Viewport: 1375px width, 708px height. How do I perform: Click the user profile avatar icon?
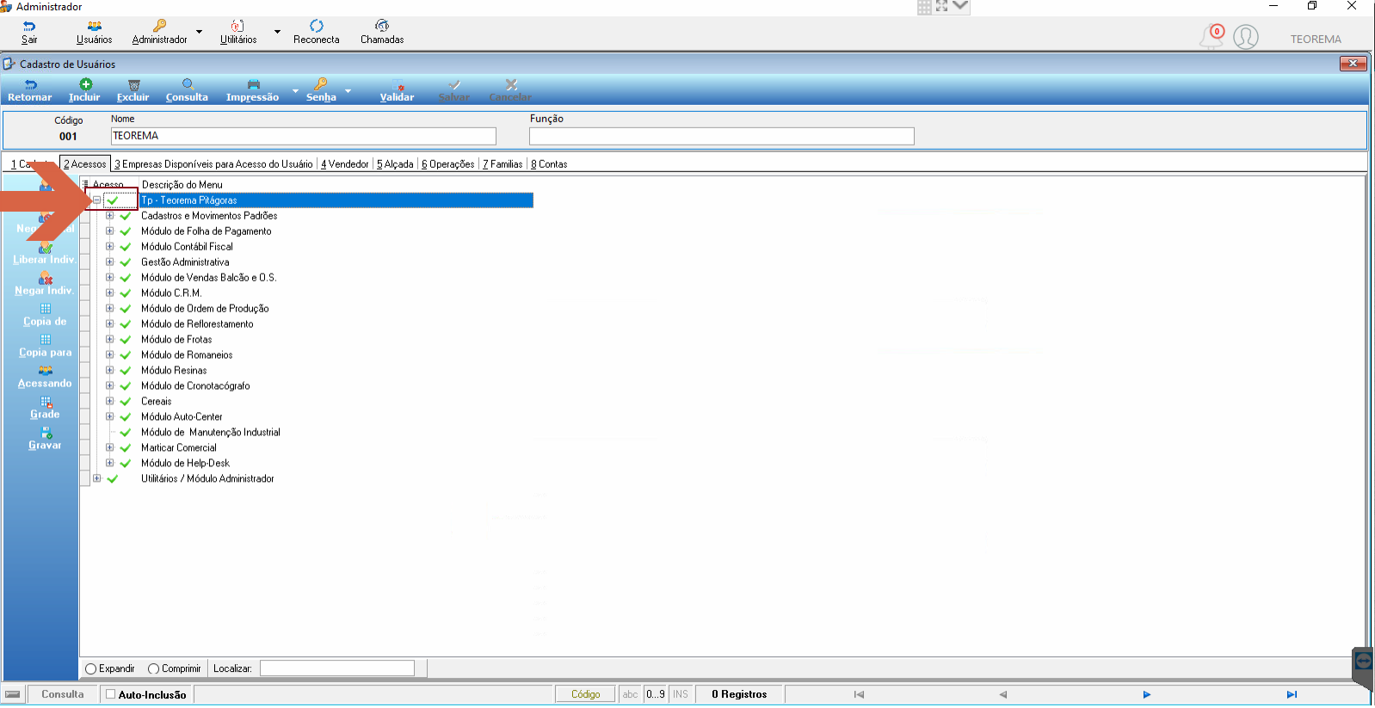(x=1246, y=37)
